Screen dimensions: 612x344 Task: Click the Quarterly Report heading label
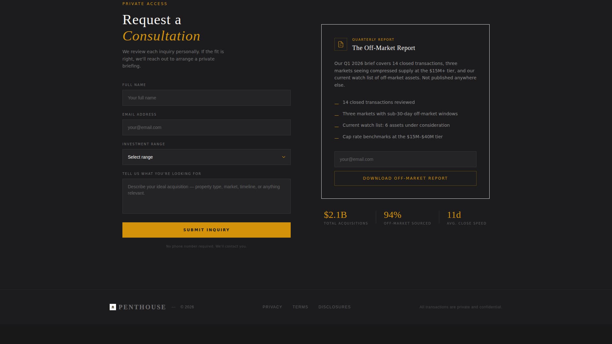(x=373, y=39)
